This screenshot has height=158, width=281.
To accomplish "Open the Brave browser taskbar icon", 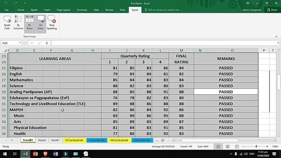I will [x=45, y=154].
